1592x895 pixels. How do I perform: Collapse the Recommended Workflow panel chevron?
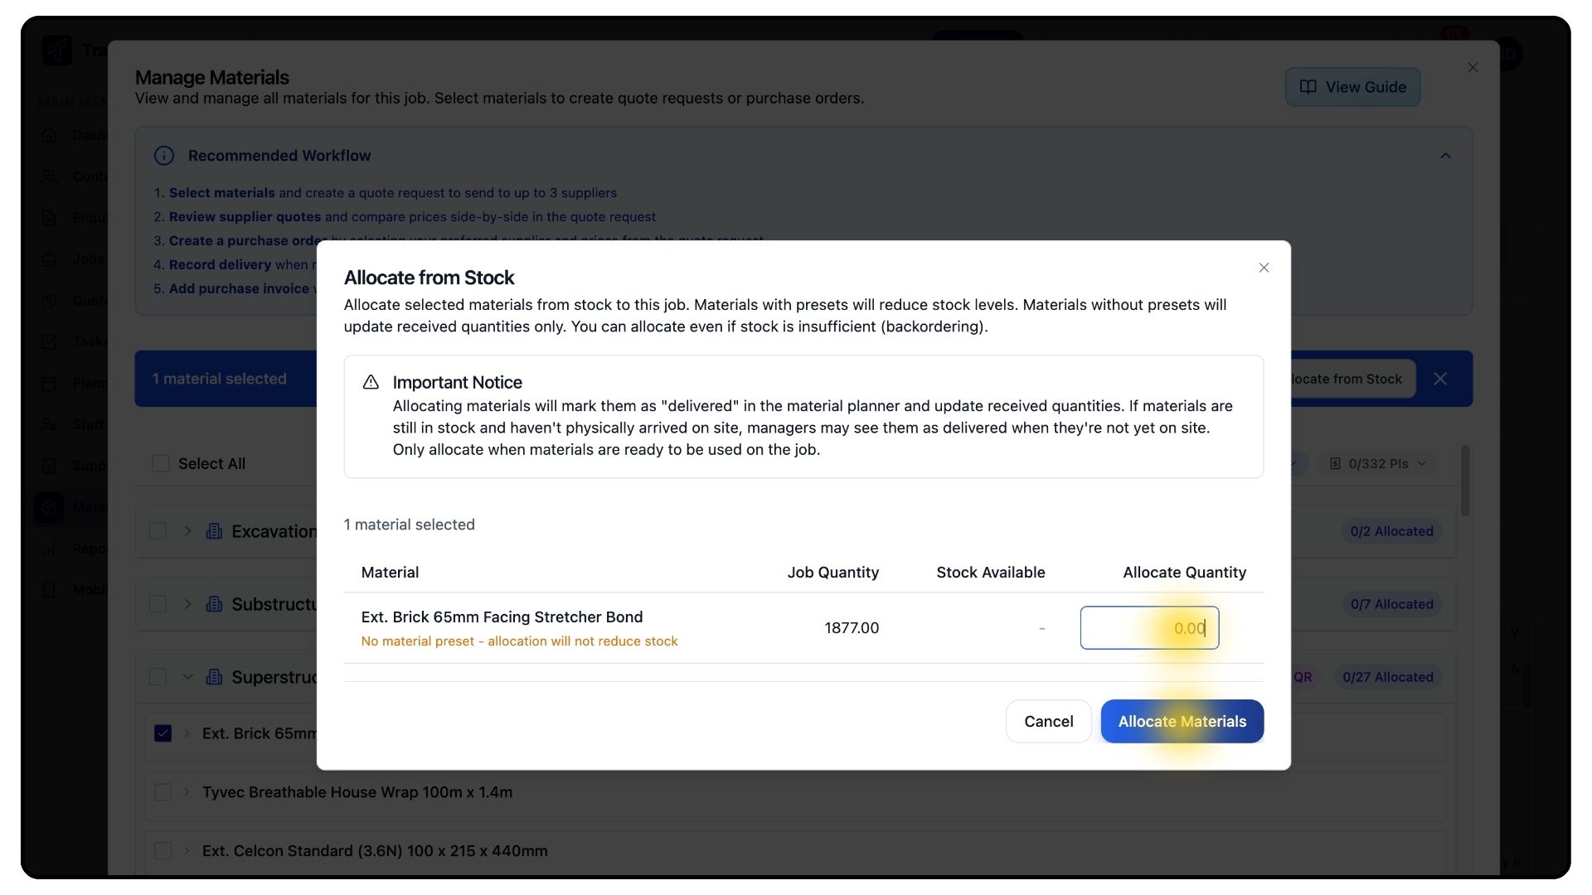pyautogui.click(x=1445, y=156)
